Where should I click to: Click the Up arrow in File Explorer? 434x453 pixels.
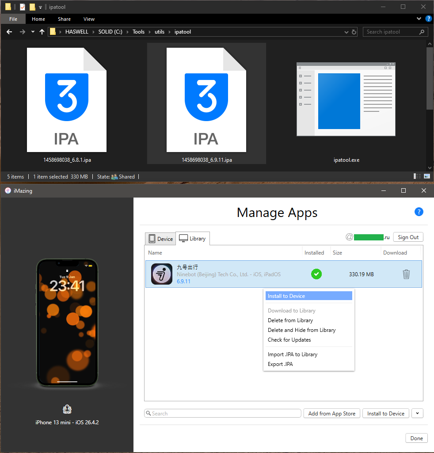pos(42,32)
